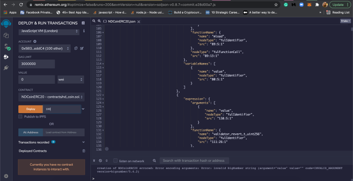Focus Load contract from Address field
The width and height of the screenshot is (353, 181).
64,132
